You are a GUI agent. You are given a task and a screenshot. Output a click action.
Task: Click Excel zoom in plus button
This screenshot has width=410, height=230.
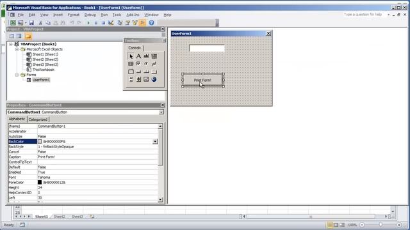399,224
